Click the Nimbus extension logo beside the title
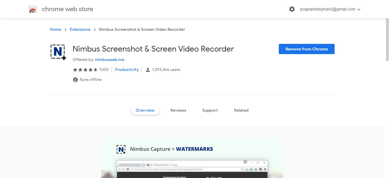Image resolution: width=389 pixels, height=178 pixels. pos(58,52)
